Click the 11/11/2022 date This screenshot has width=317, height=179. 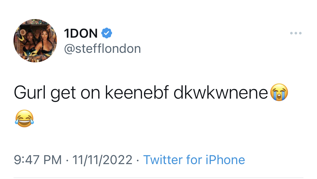102,160
